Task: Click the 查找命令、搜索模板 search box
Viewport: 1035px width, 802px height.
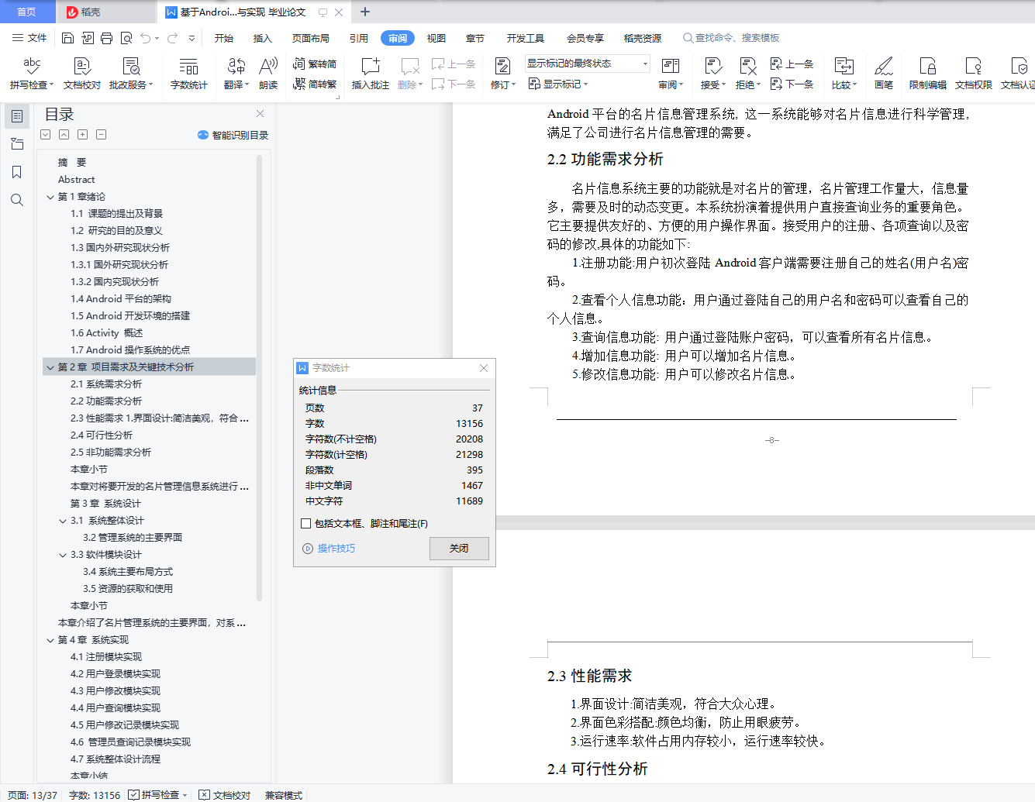Action: tap(731, 38)
